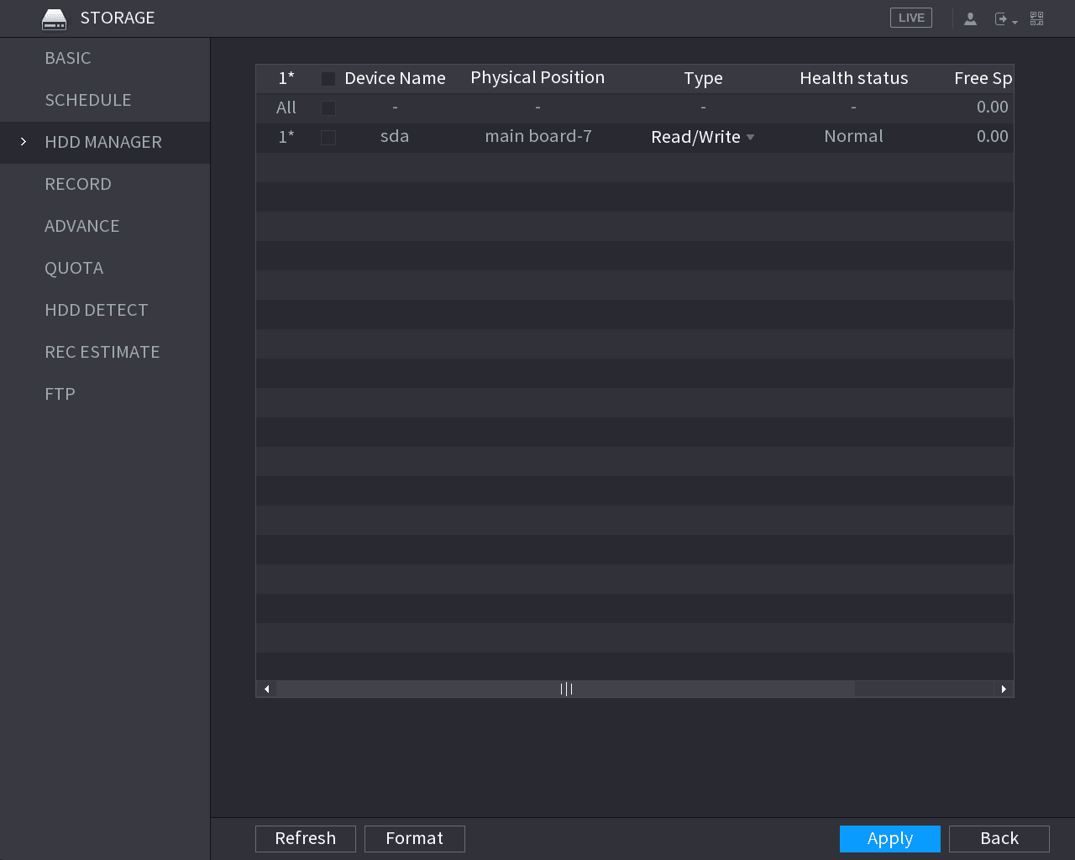
Task: Open the Read/Write type dropdown
Action: pos(703,137)
